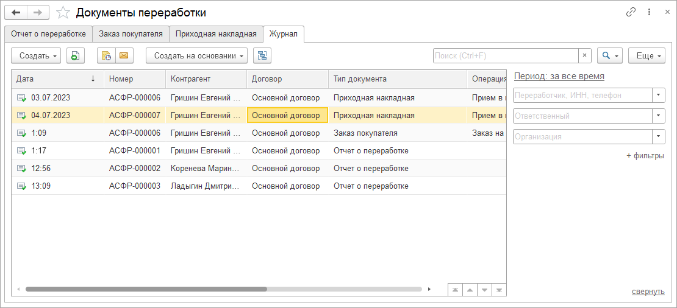The width and height of the screenshot is (677, 308).
Task: Open the magnifier search options dropdown
Action: click(x=609, y=56)
